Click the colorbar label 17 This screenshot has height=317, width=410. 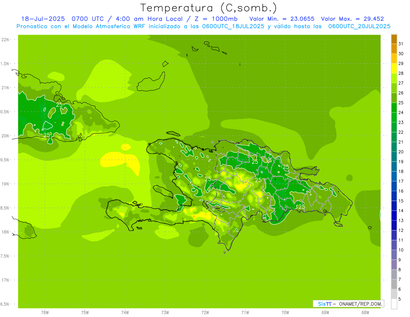[401, 181]
